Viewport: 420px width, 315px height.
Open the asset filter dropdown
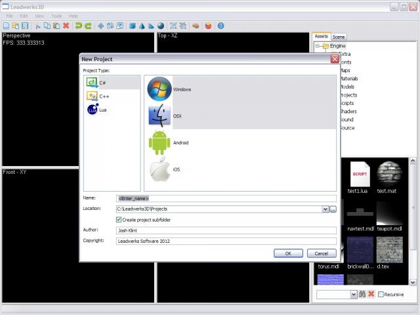point(354,295)
